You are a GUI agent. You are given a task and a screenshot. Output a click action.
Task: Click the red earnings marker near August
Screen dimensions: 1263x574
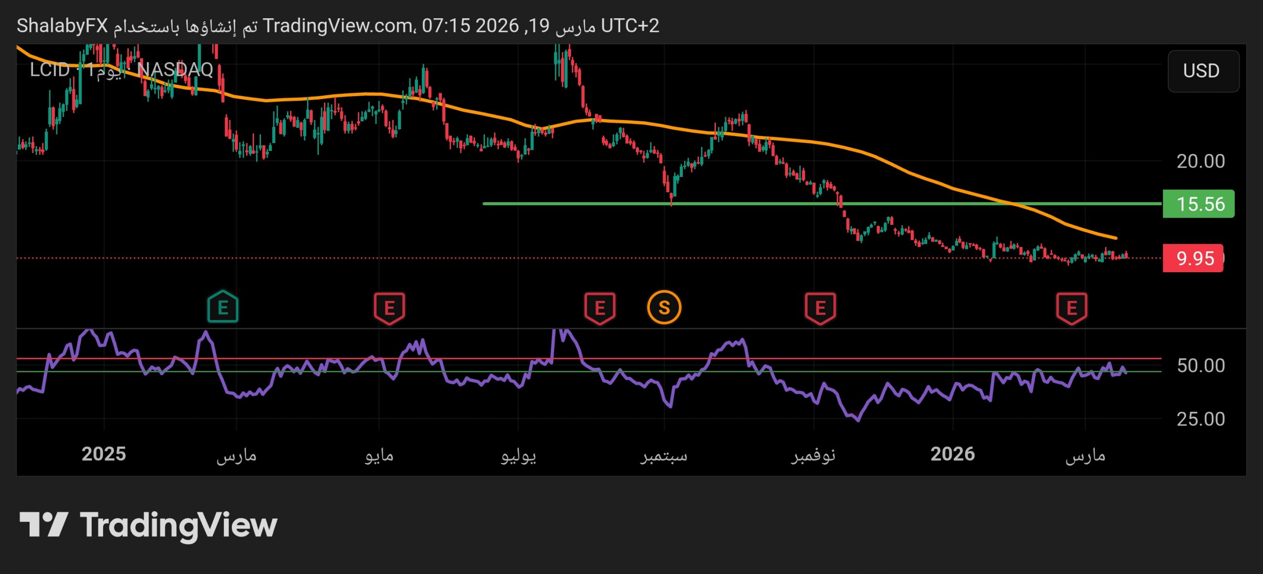coord(599,308)
